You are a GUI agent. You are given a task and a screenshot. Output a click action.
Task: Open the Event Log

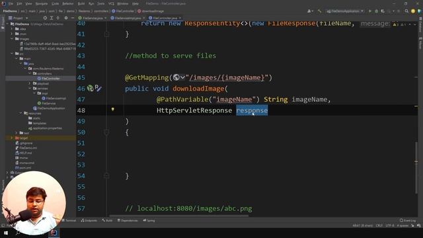pyautogui.click(x=408, y=220)
